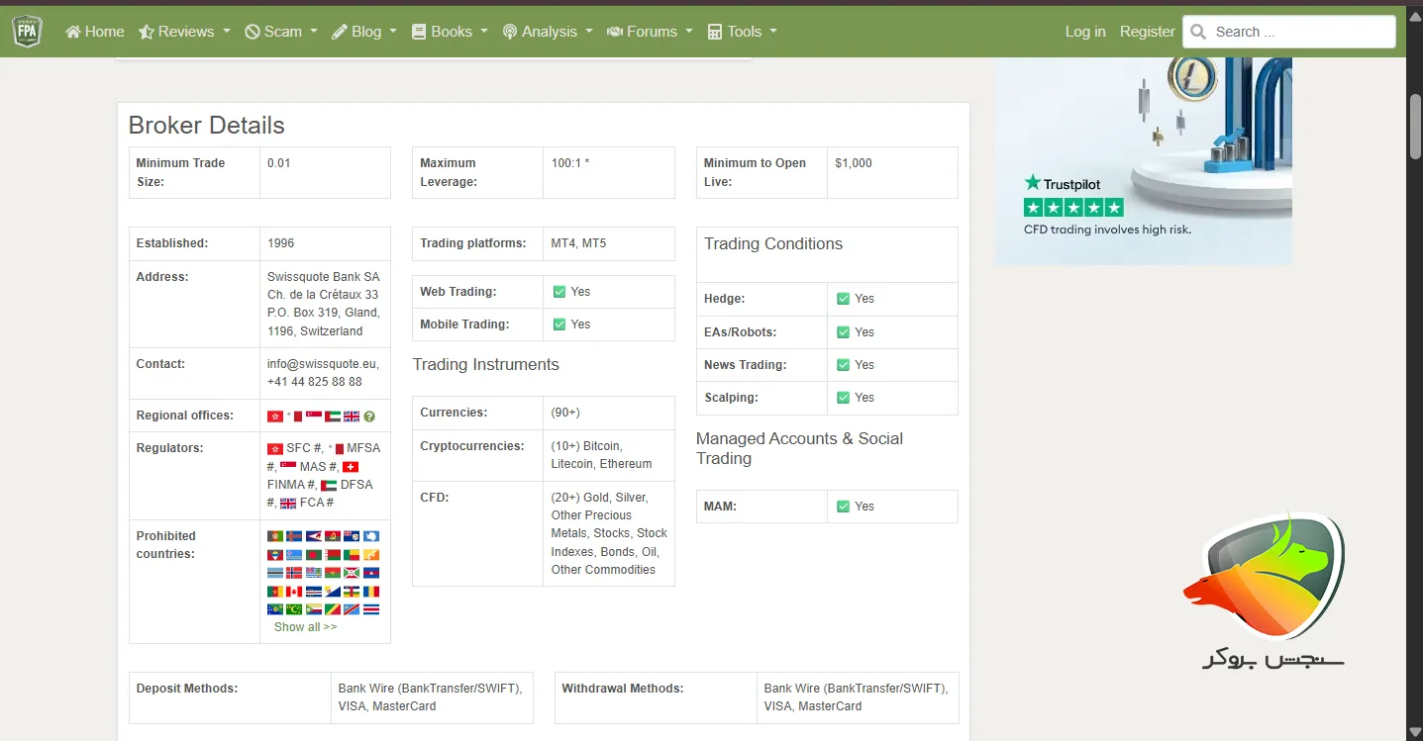
Task: Click the Hong Kong flag in Regional offices
Action: pos(275,417)
